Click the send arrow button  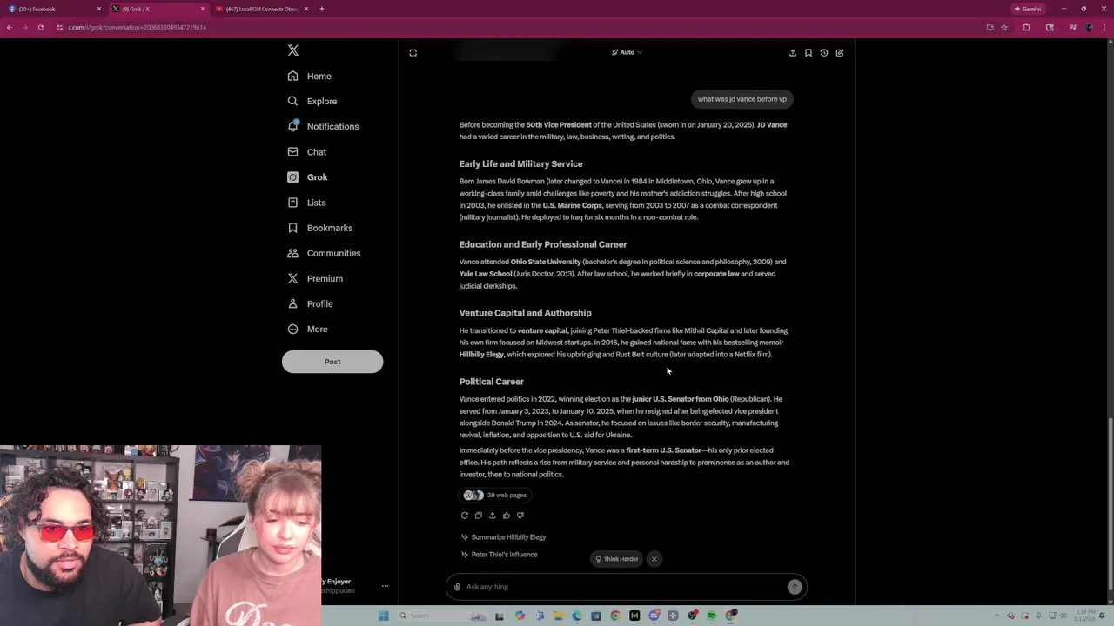[x=795, y=587]
